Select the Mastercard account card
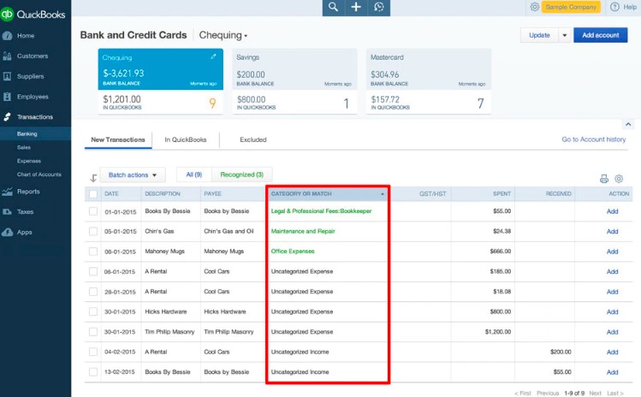Screen dimensions: 641x397 point(429,81)
